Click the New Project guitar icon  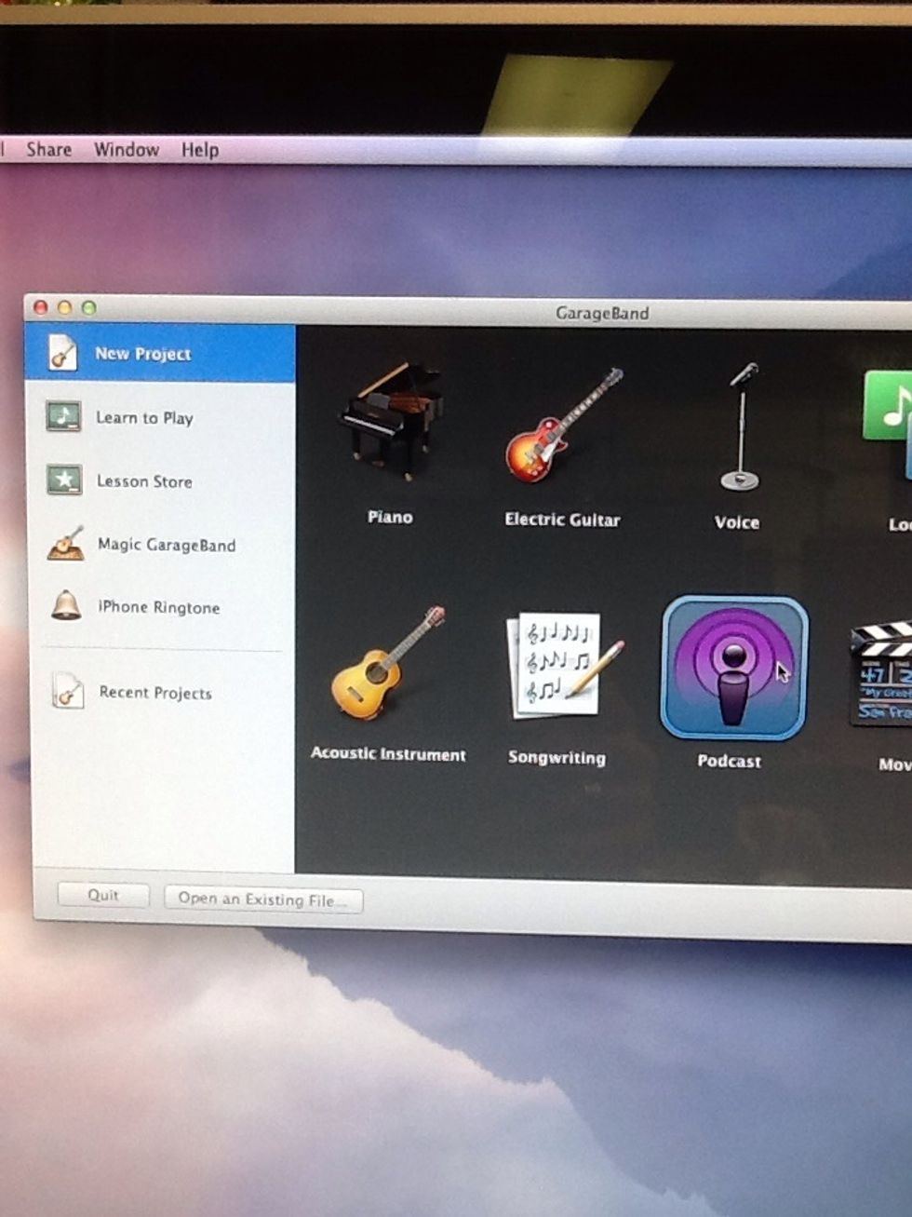tap(65, 353)
